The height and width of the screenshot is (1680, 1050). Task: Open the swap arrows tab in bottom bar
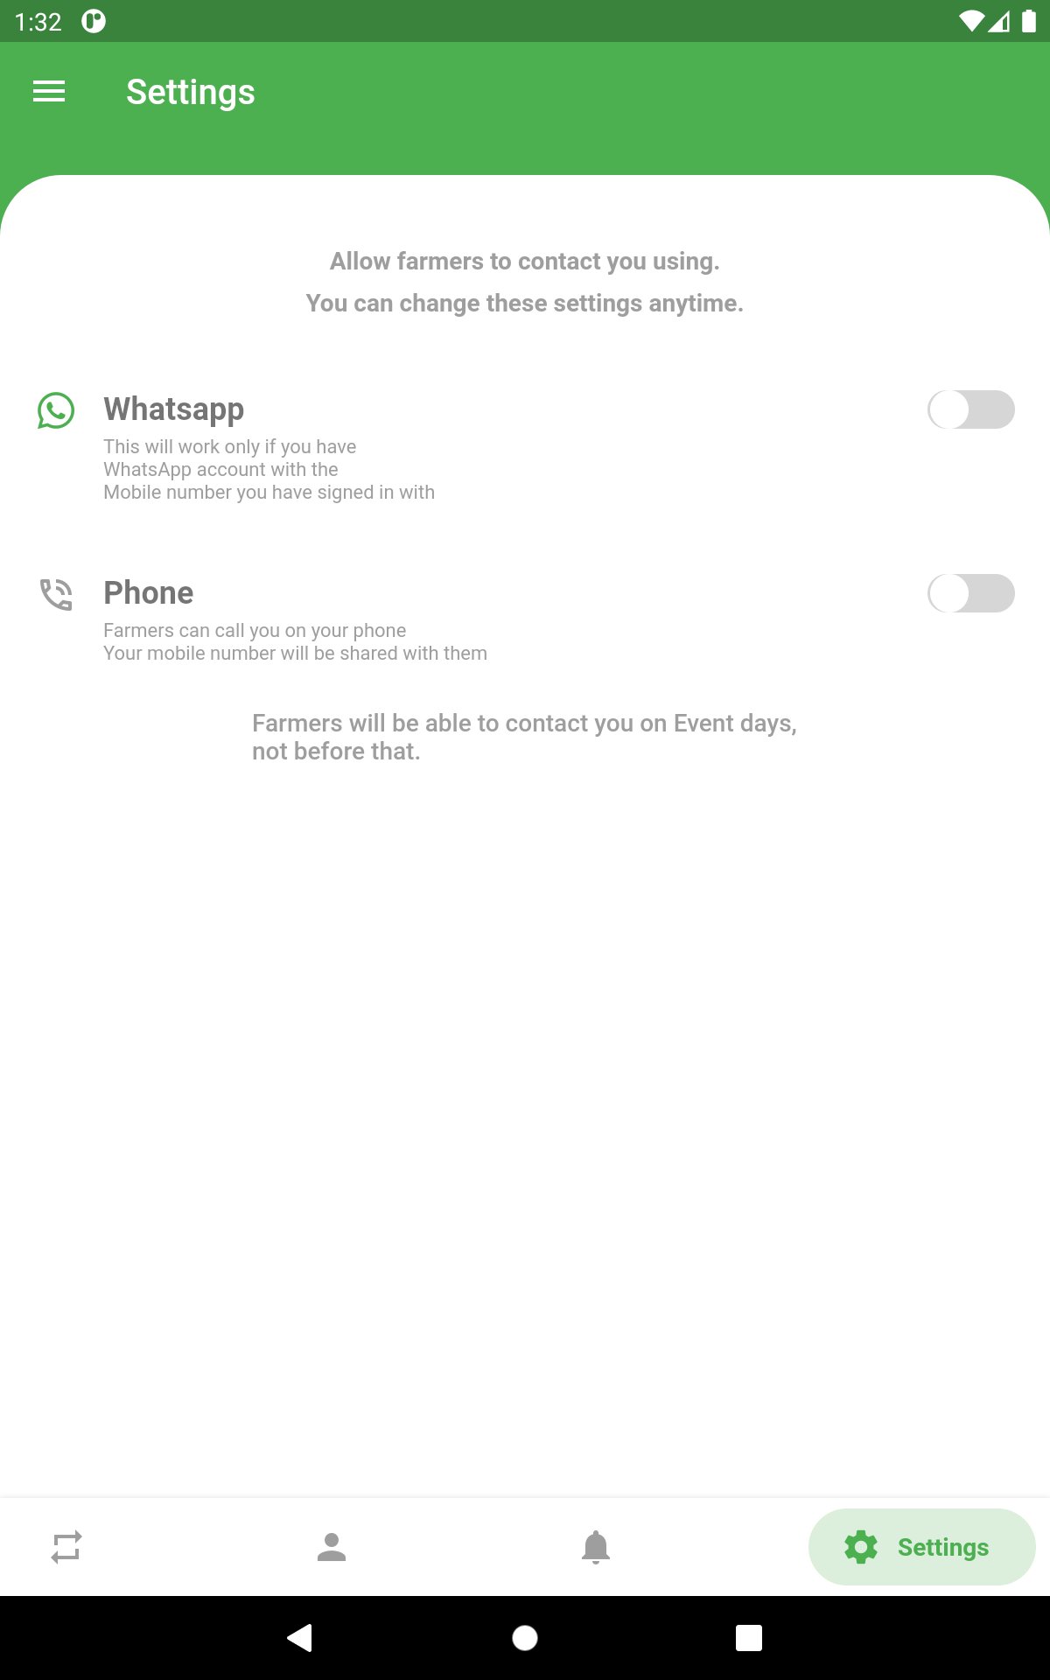click(66, 1547)
